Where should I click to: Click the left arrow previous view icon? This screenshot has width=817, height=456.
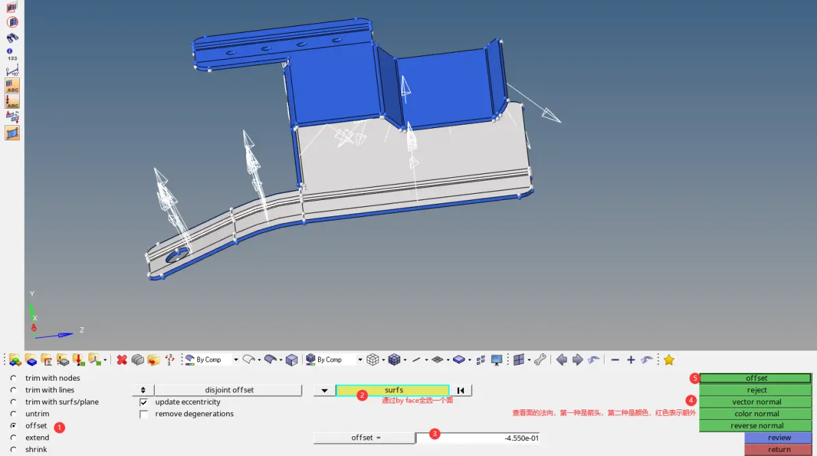tap(562, 359)
